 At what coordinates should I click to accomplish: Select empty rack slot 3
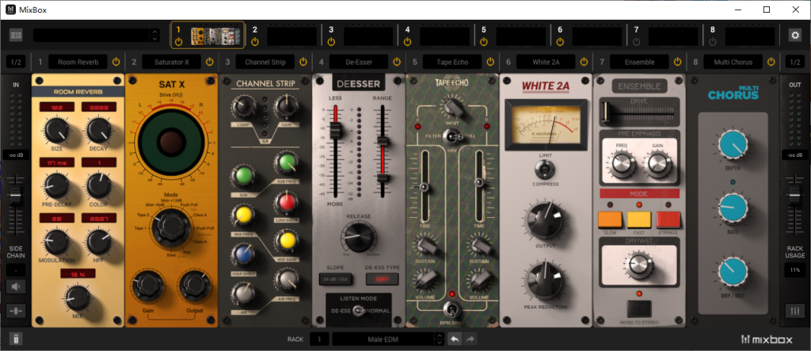pyautogui.click(x=368, y=36)
